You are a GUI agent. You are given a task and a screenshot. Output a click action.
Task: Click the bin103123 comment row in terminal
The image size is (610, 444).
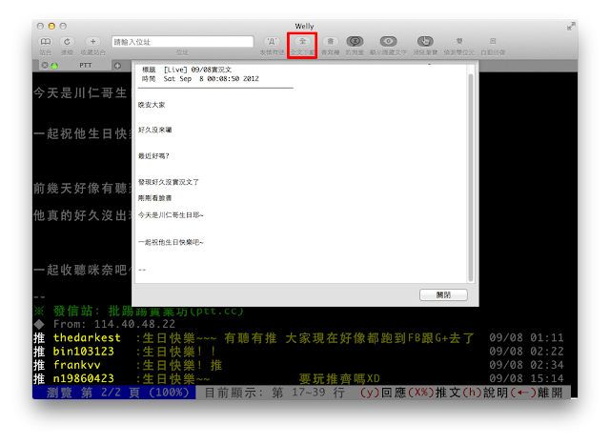[x=298, y=352]
